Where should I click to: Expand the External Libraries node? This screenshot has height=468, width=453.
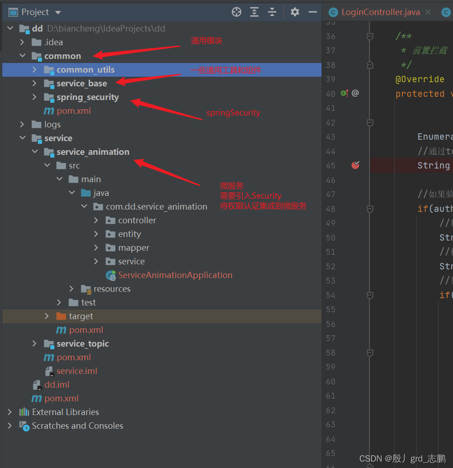point(10,412)
